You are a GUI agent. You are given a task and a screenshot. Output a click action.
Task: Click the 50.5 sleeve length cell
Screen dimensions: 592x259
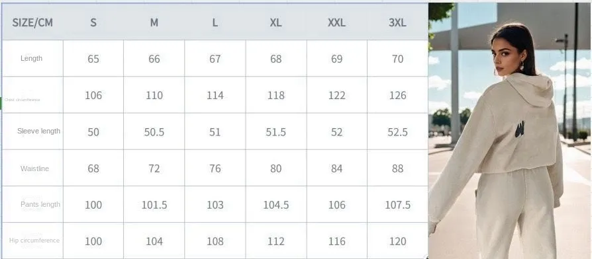click(154, 132)
